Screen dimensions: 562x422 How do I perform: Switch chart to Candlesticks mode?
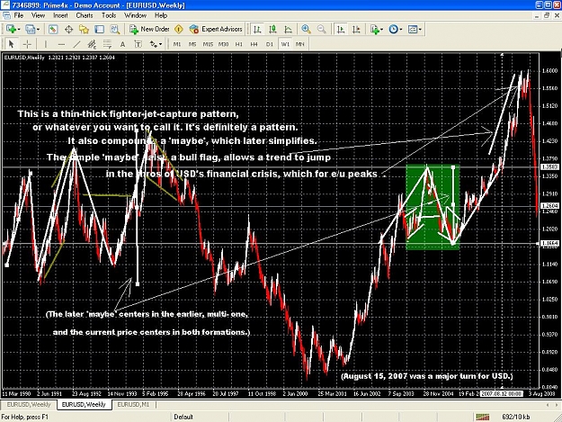272,30
